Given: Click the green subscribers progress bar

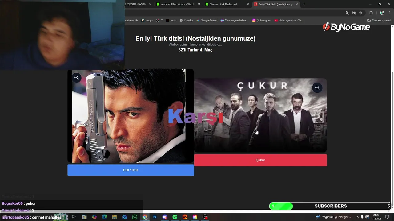Looking at the screenshot, I should [281, 206].
